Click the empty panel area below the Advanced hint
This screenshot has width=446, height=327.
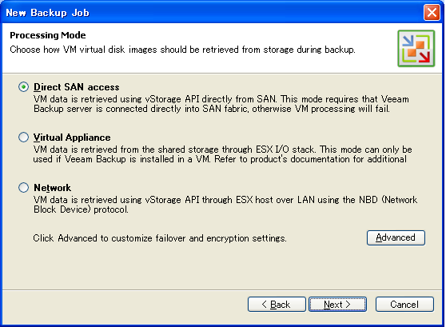pos(222,268)
